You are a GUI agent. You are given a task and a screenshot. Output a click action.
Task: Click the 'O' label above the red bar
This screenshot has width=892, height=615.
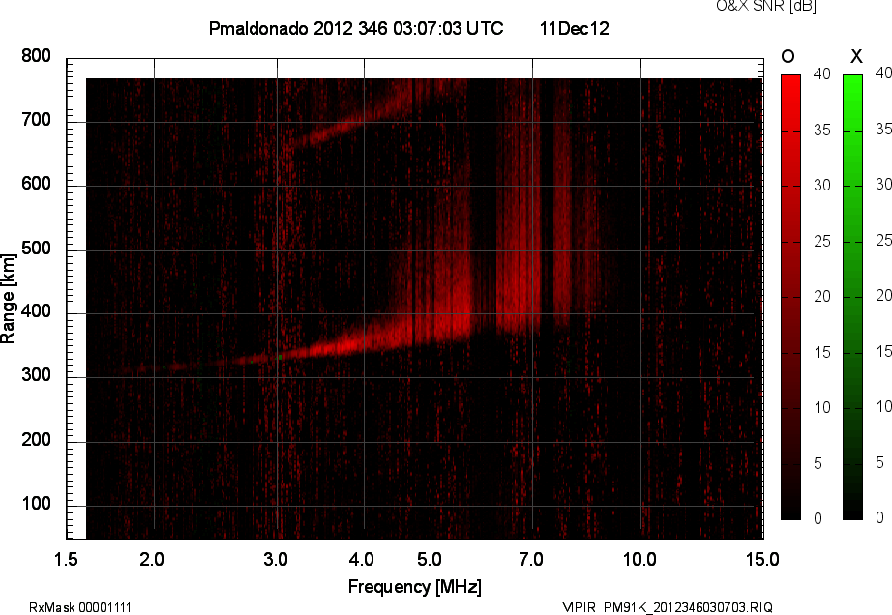(x=788, y=56)
